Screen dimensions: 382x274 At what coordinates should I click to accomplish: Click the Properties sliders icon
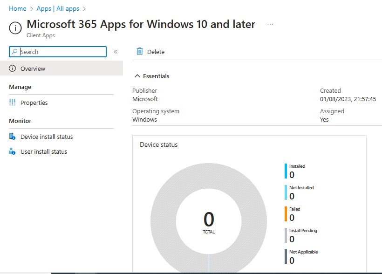pyautogui.click(x=13, y=103)
